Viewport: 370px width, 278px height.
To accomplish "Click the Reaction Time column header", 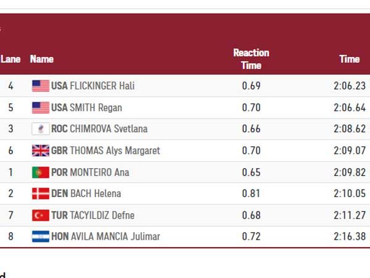I will [251, 59].
